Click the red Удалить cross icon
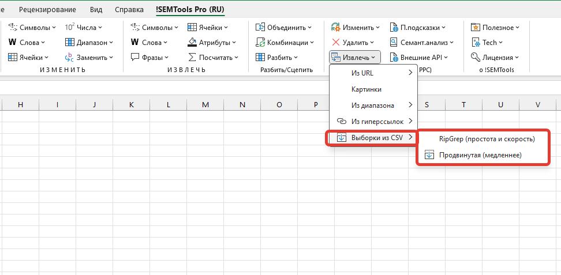 tap(335, 43)
